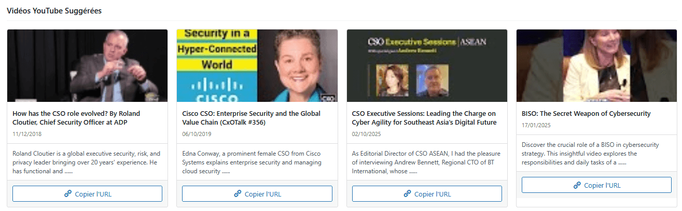Open the BISO video thumbnail
Screen dimensions: 682x211
596,66
